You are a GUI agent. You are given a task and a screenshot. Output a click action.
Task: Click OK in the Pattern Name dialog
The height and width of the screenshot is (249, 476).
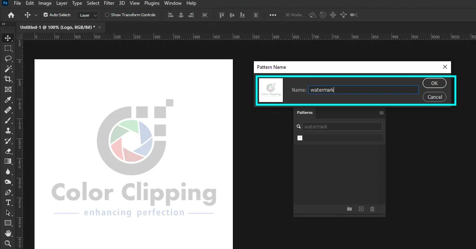[x=434, y=83]
